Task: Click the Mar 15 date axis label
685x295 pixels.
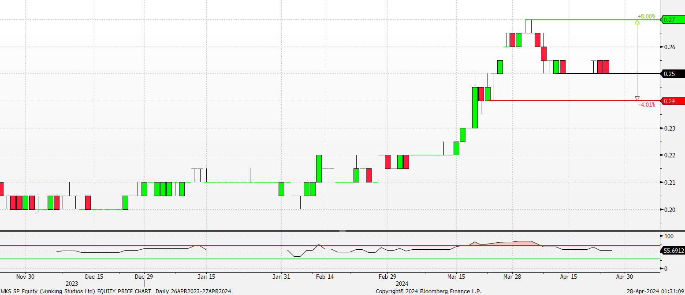Action: coord(456,277)
